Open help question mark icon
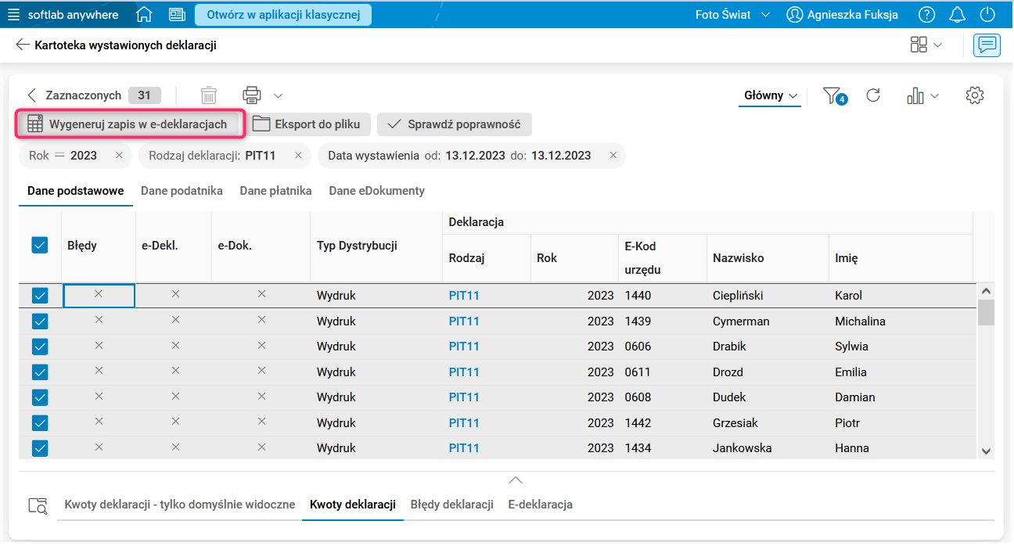 click(x=927, y=15)
